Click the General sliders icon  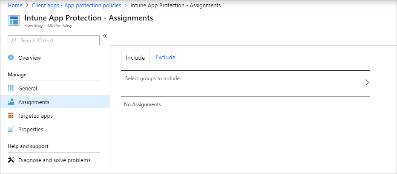pos(11,88)
